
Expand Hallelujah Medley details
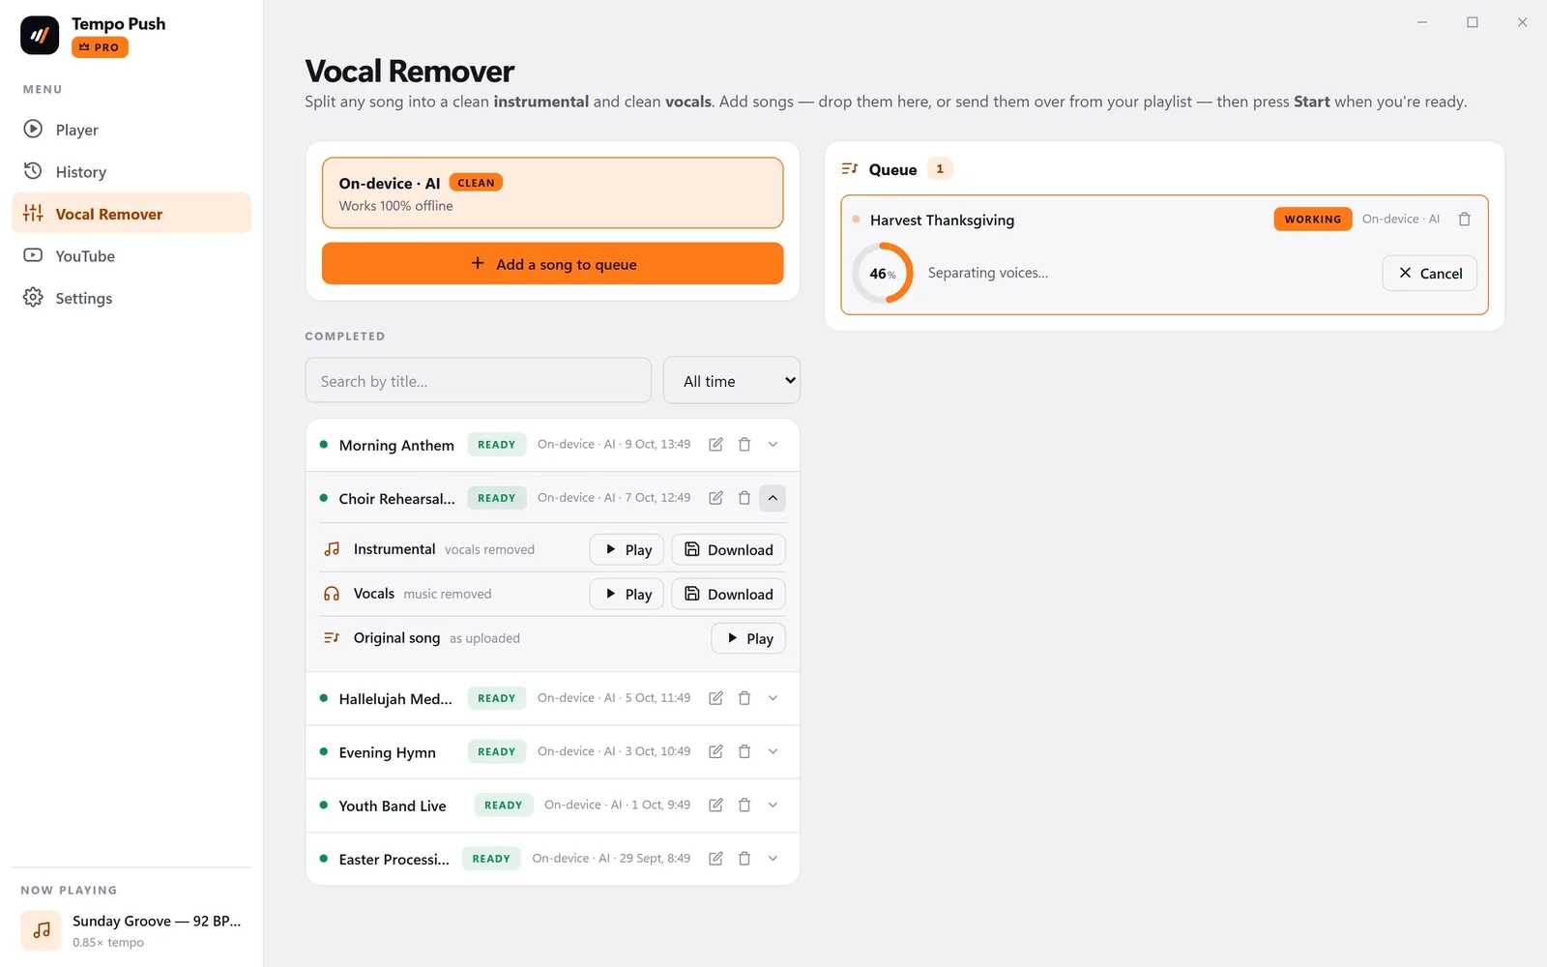[773, 698]
